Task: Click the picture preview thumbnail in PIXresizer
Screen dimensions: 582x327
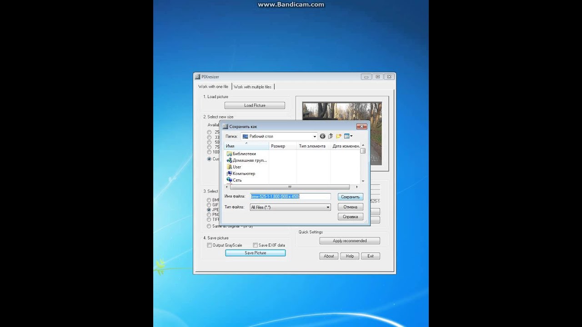Action: [342, 134]
